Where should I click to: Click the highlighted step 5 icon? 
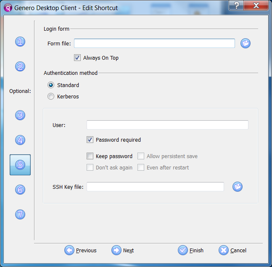(x=20, y=165)
